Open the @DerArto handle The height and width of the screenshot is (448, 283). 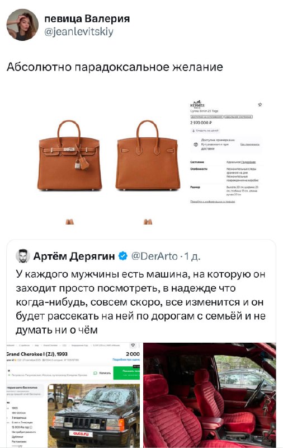coord(154,256)
